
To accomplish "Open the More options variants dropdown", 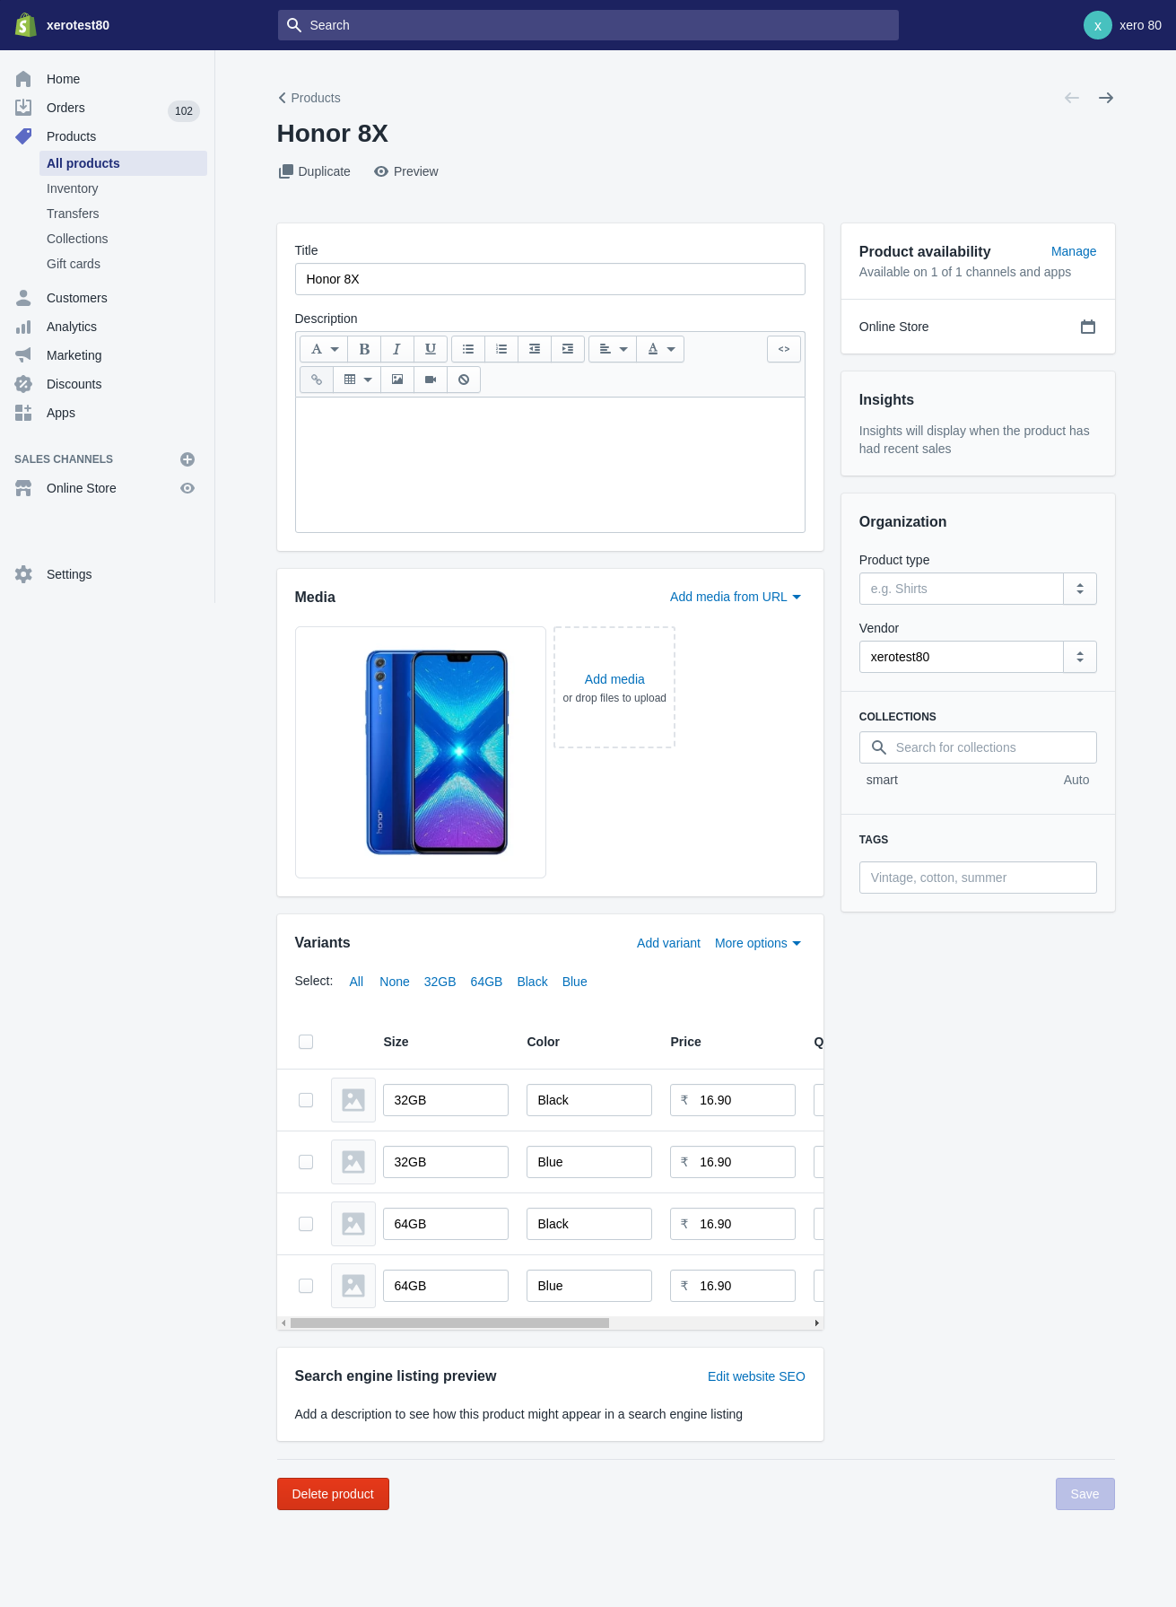I will [757, 943].
